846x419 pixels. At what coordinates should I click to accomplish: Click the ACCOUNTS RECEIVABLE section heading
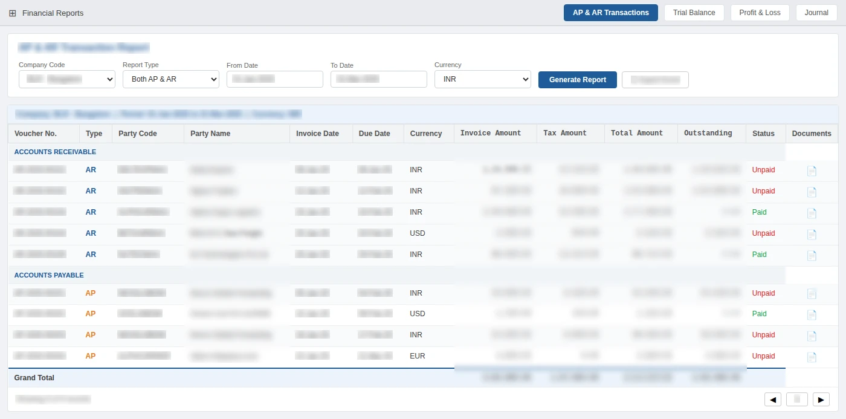pos(55,152)
